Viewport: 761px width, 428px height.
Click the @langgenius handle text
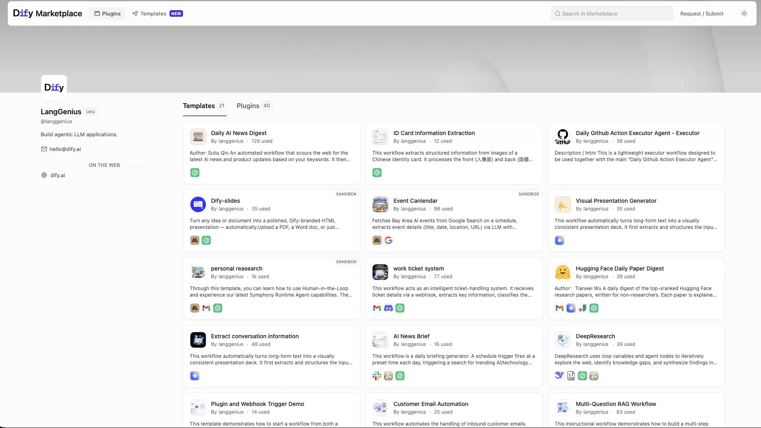tap(56, 121)
